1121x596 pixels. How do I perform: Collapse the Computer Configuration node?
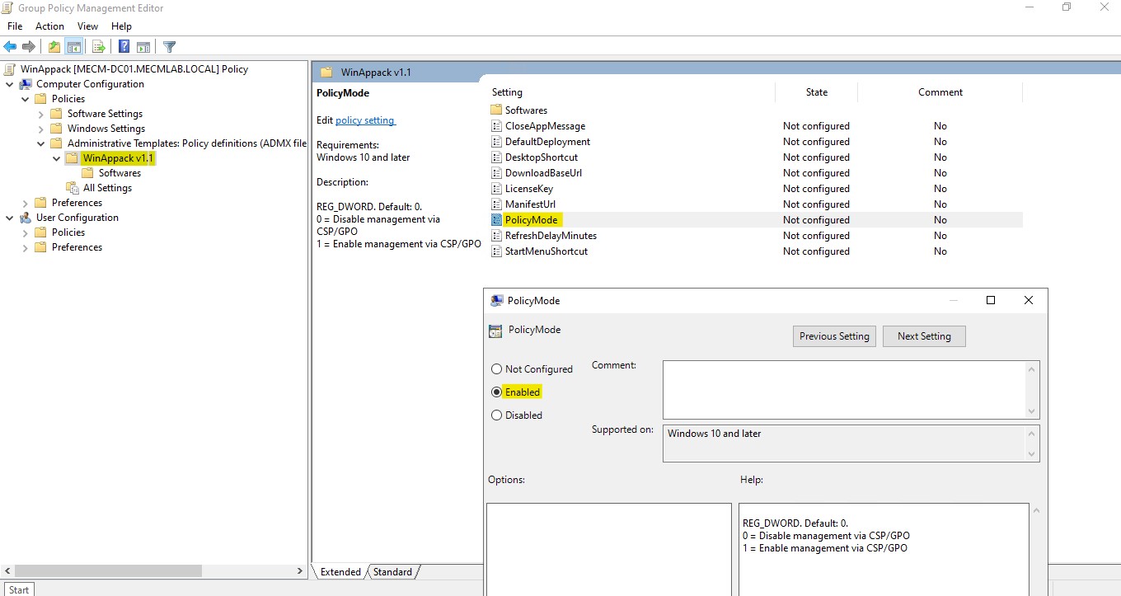[x=9, y=83]
